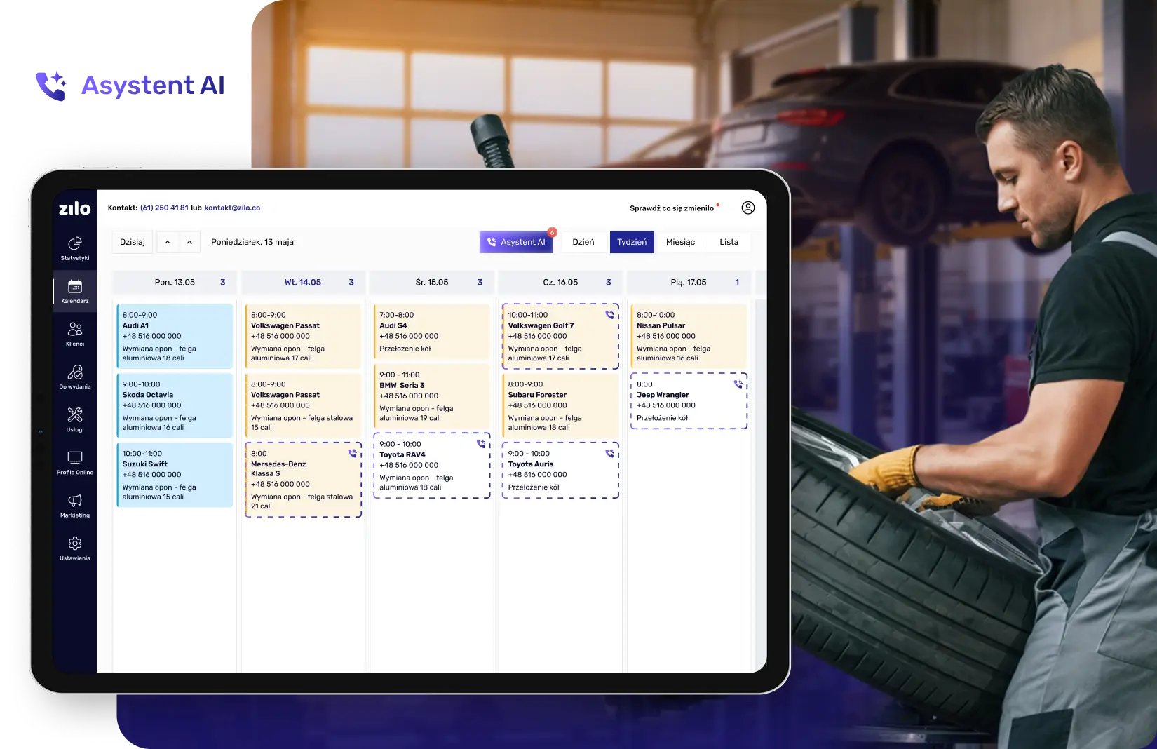1157x749 pixels.
Task: Open the BMW Seria 3 appointment
Action: 431,396
